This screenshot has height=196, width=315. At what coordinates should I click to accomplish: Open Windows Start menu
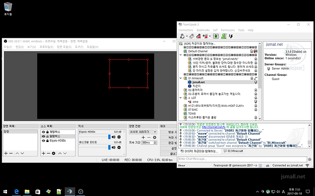coord(5,192)
